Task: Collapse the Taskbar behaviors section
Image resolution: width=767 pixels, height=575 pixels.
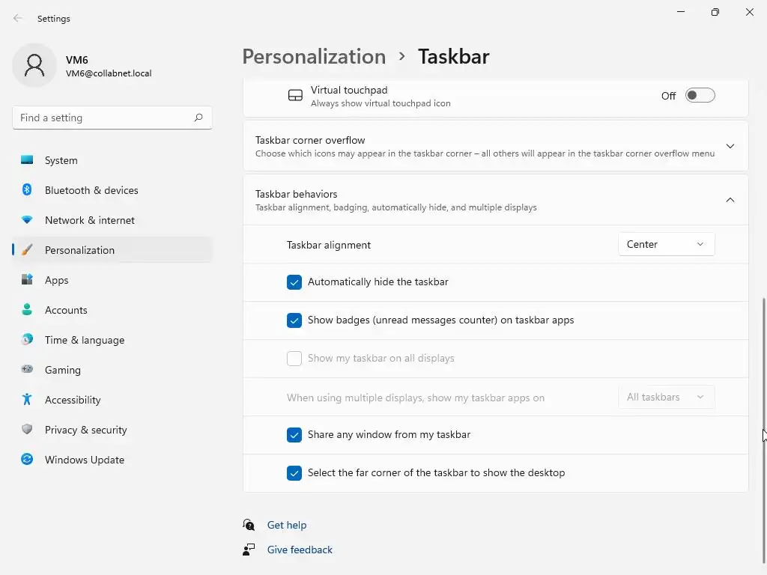Action: [730, 200]
